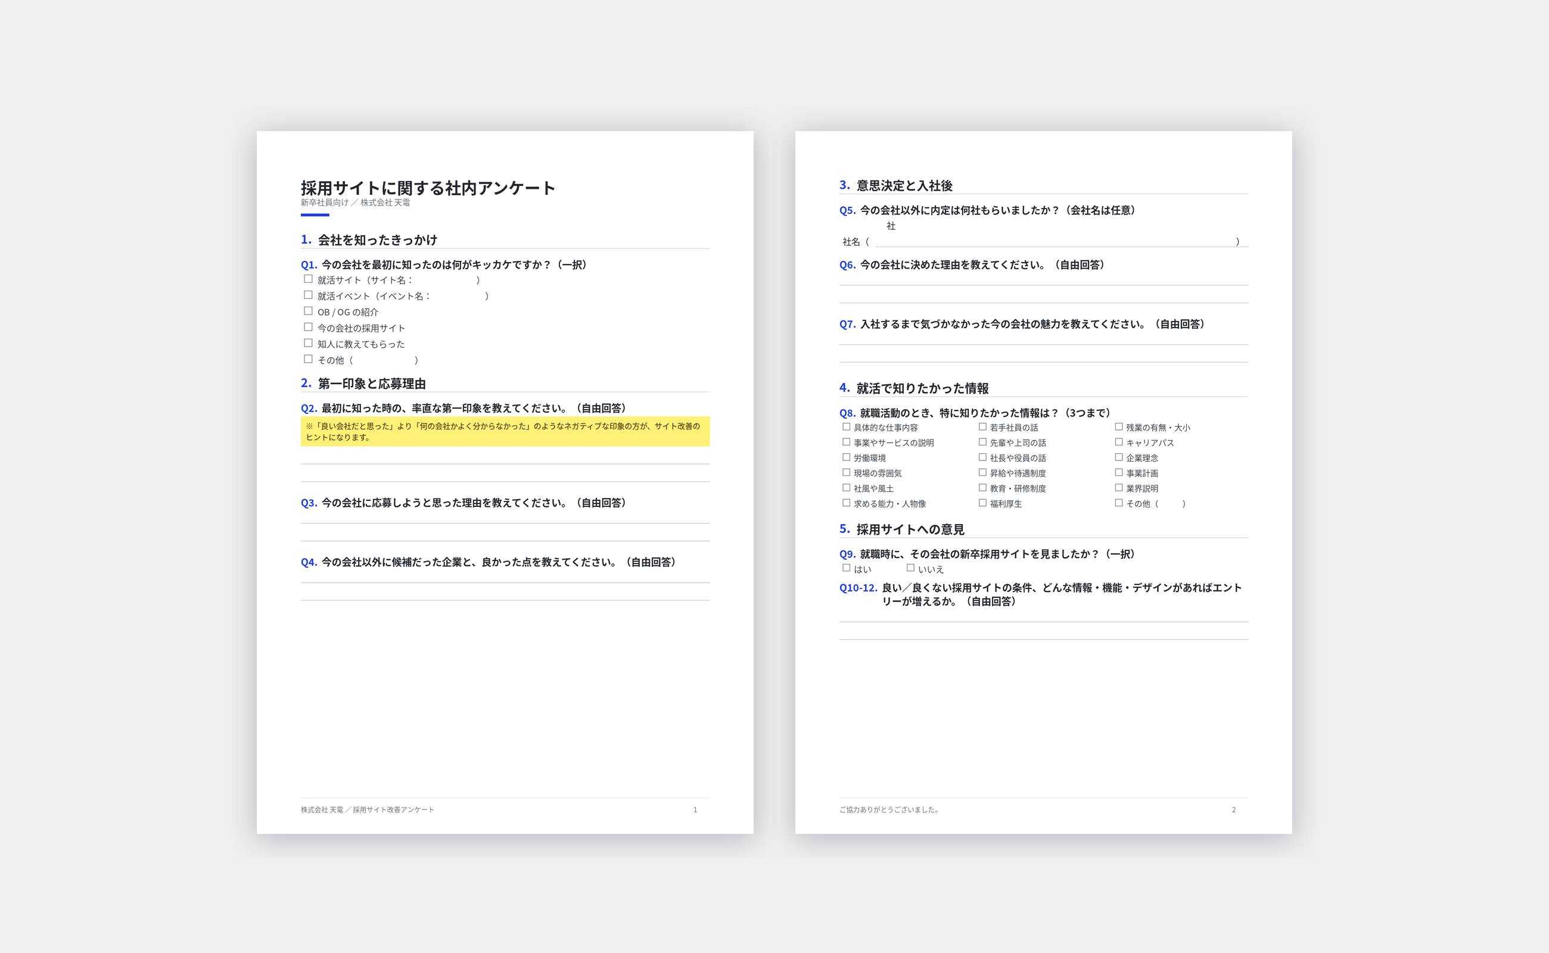
Task: Tick the 事業やサービスの説明 checkbox
Action: [x=847, y=442]
